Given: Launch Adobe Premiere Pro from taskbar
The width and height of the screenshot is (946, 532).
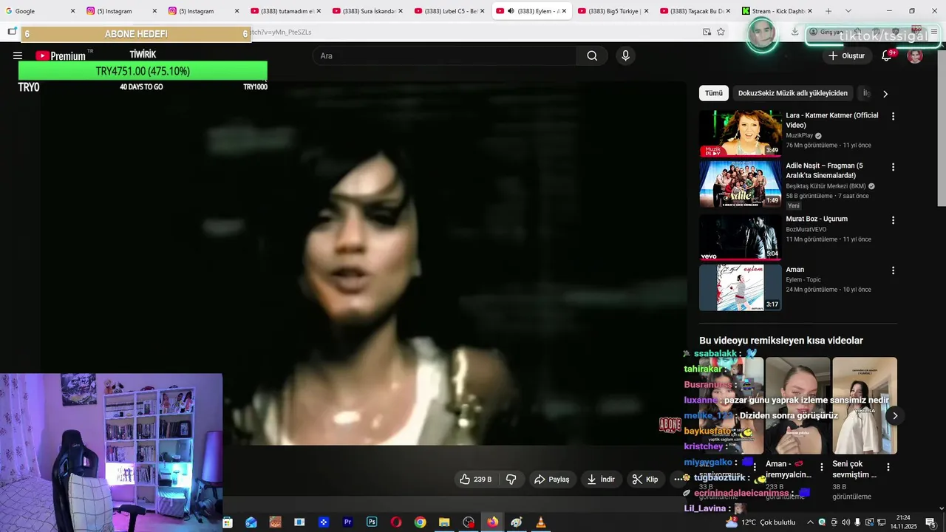Looking at the screenshot, I should (347, 522).
